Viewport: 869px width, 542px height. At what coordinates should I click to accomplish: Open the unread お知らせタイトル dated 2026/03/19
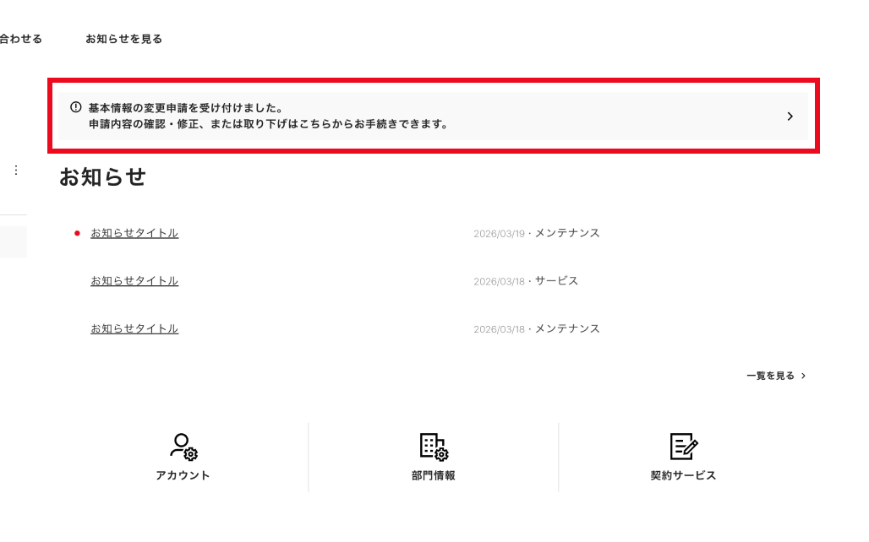(134, 233)
